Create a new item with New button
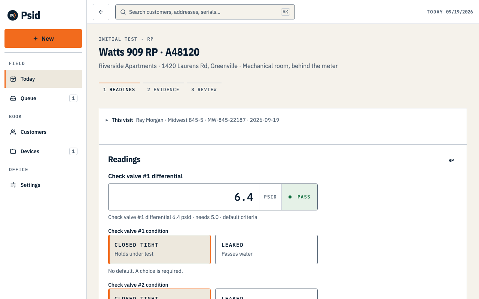This screenshot has width=479, height=299. 43,38
